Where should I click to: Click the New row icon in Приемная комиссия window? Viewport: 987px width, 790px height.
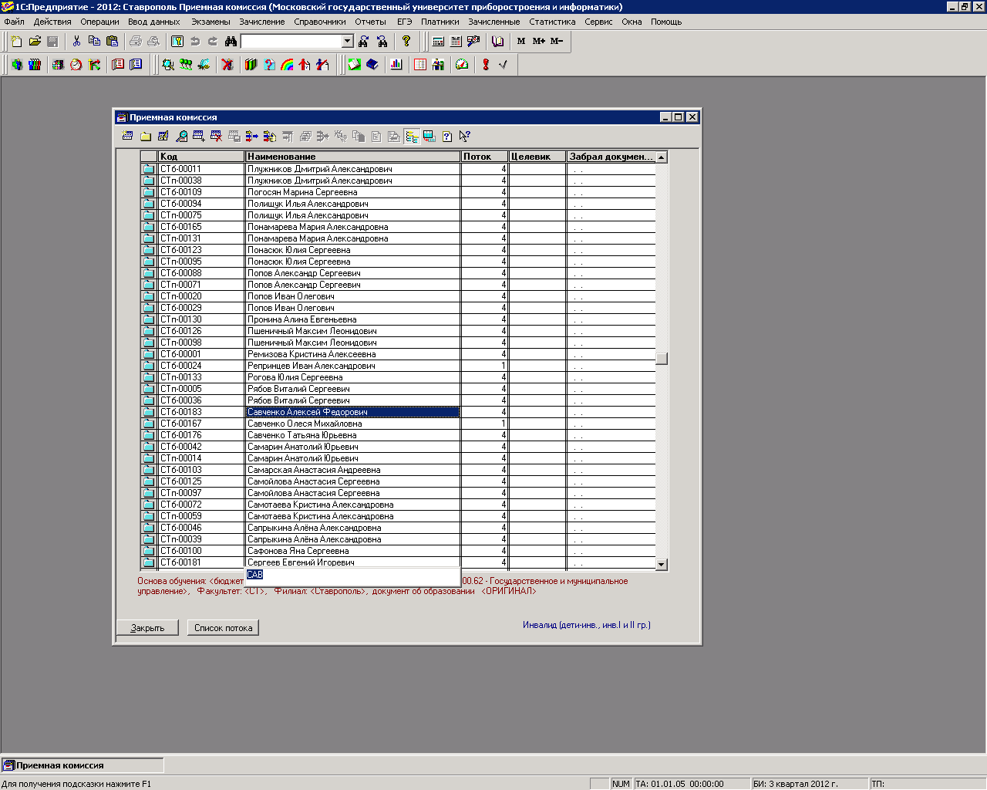tap(127, 137)
